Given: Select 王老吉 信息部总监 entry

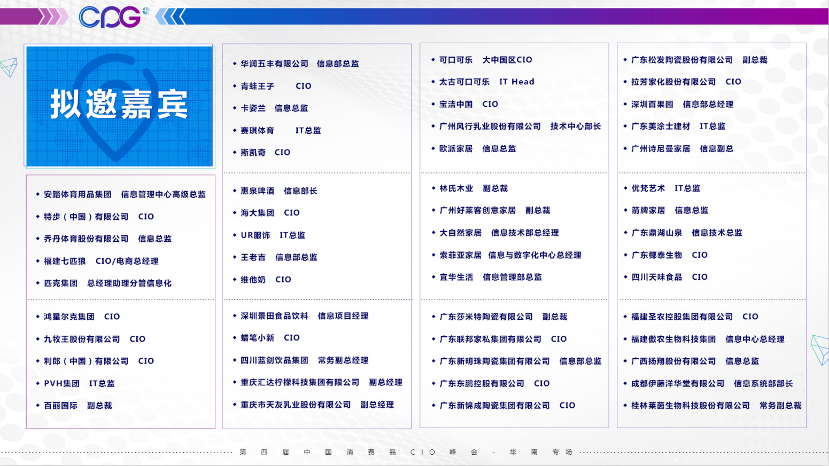Looking at the screenshot, I should (278, 257).
